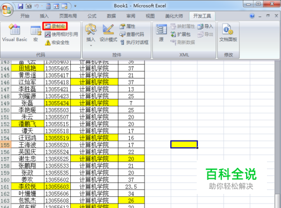This screenshot has height=208, width=281.
Task: Click cell containing 包凯杰
Action: coord(28,201)
